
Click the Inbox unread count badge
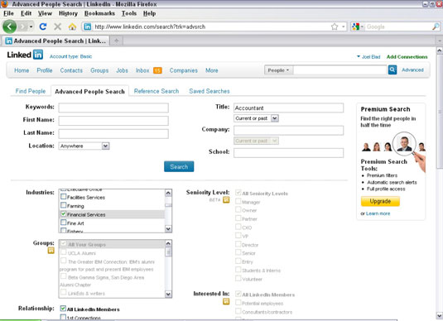pos(157,70)
